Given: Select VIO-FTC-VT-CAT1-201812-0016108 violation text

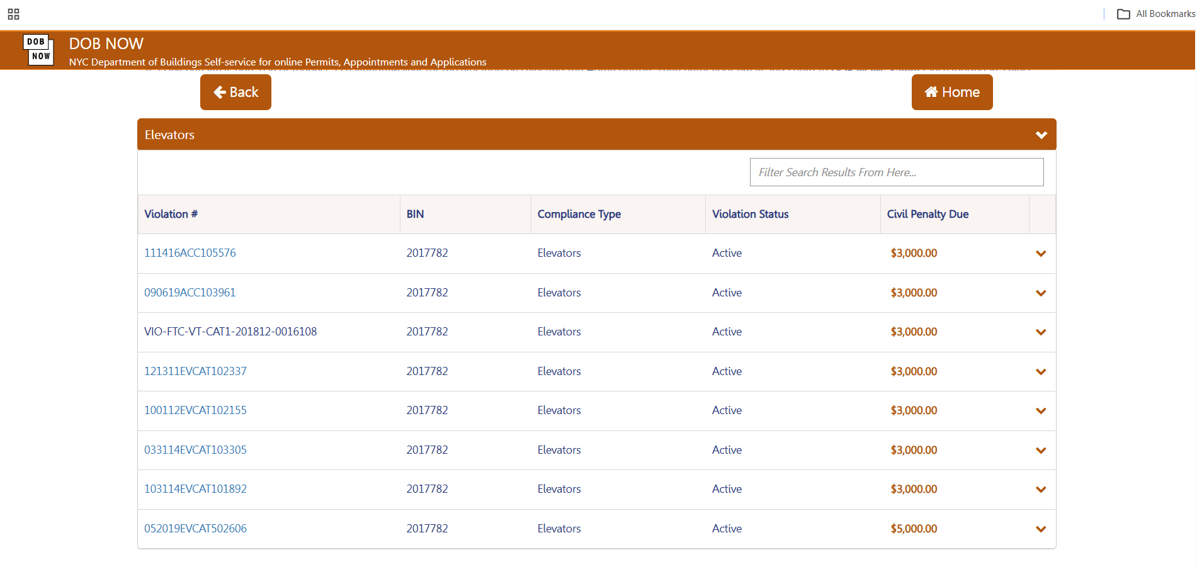Looking at the screenshot, I should (x=230, y=332).
